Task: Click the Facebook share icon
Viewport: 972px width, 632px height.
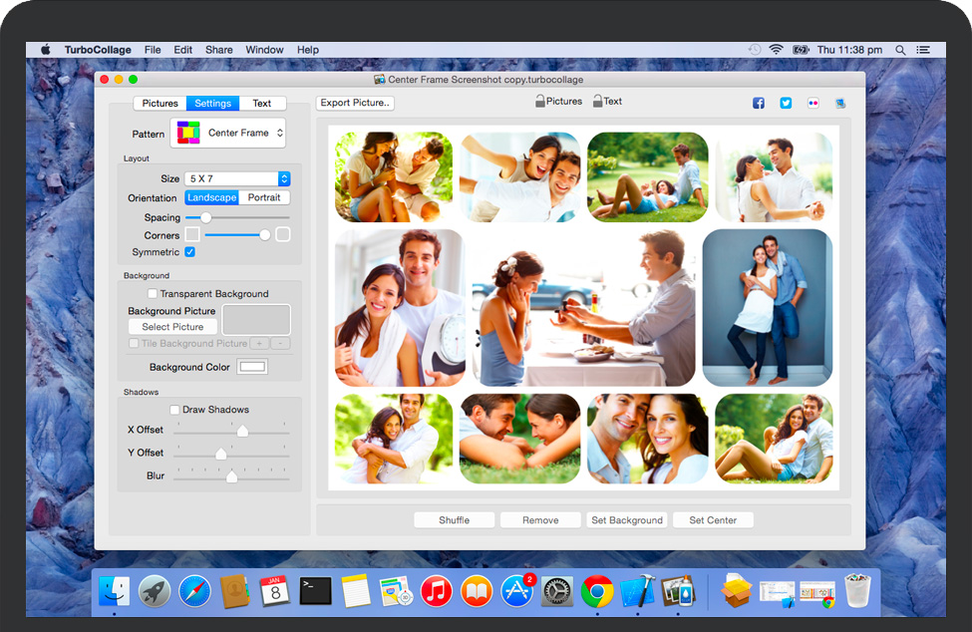Action: (759, 103)
